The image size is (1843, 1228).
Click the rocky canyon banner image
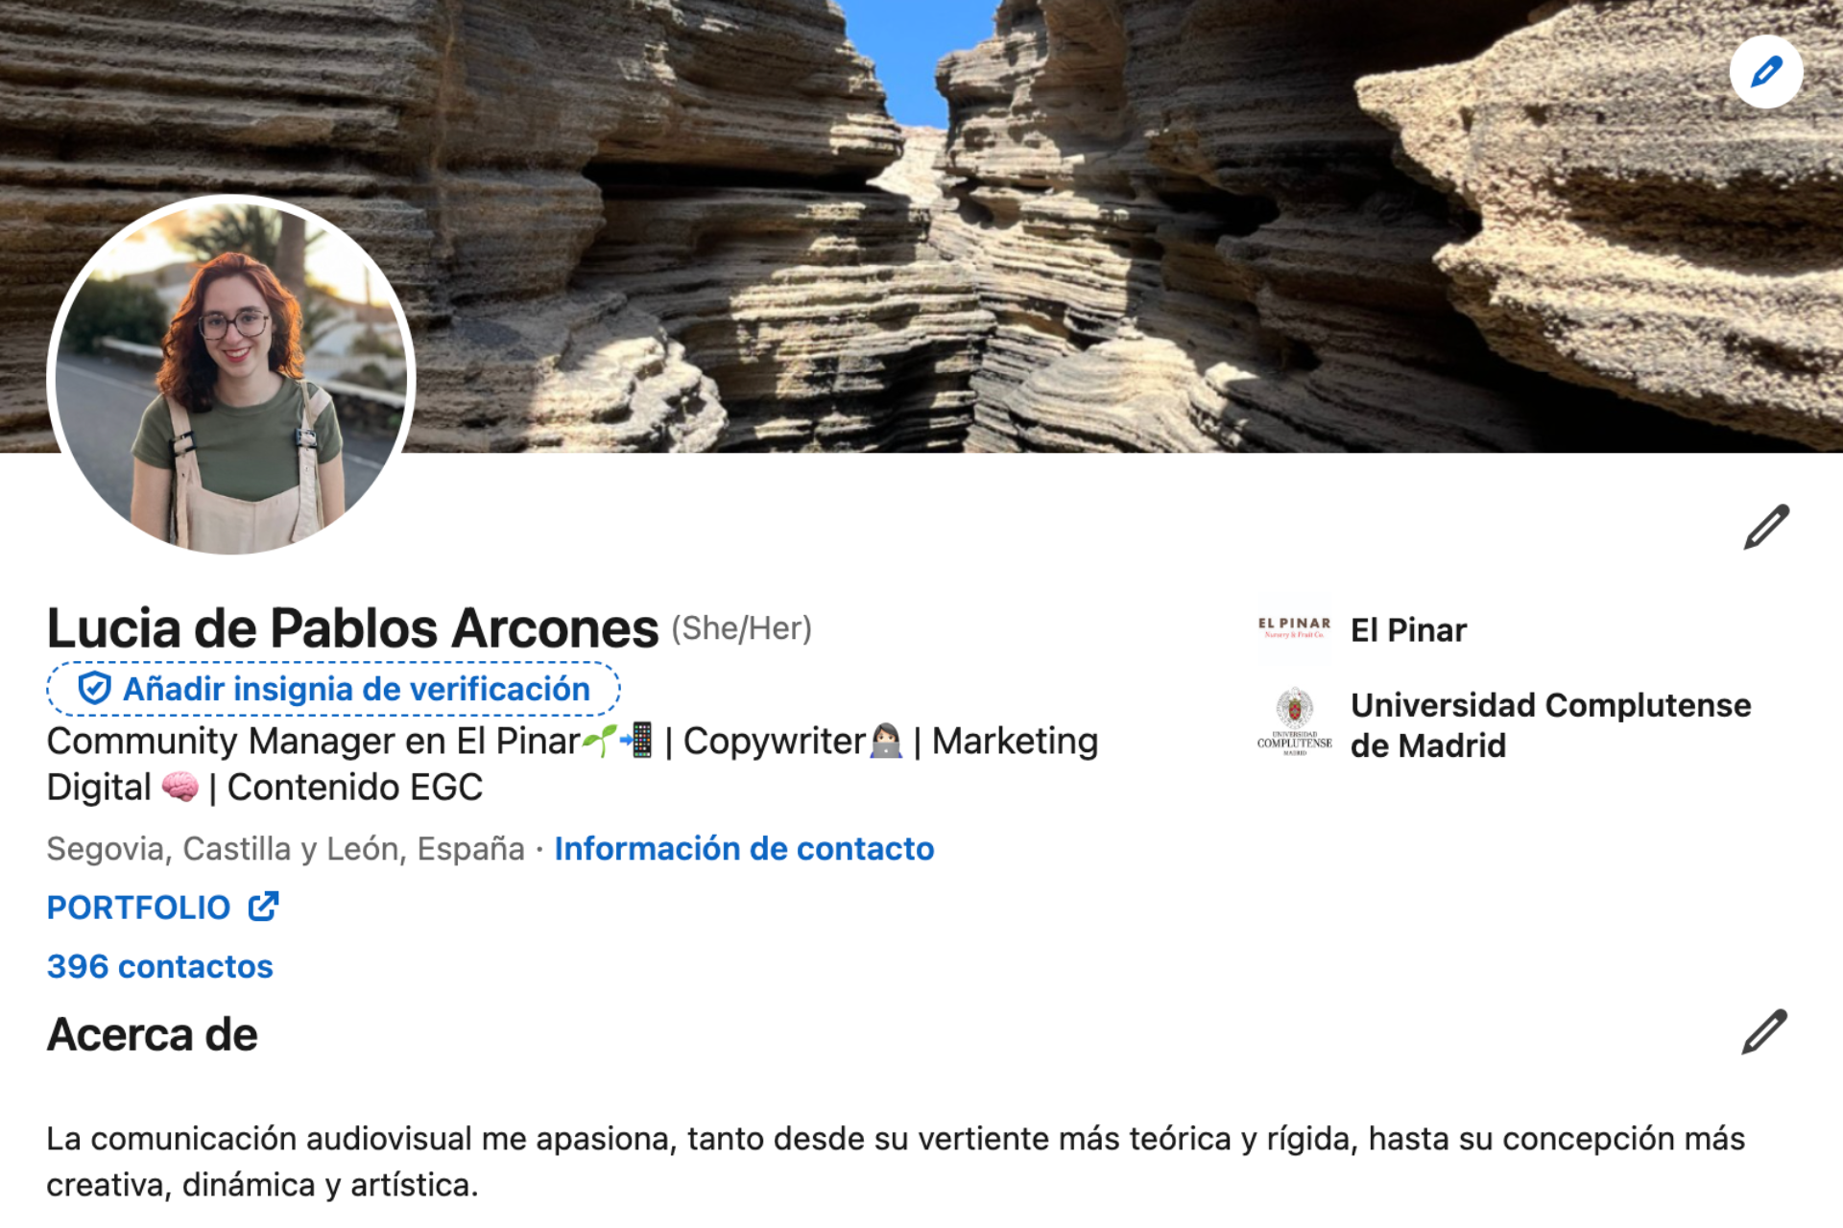click(1056, 225)
